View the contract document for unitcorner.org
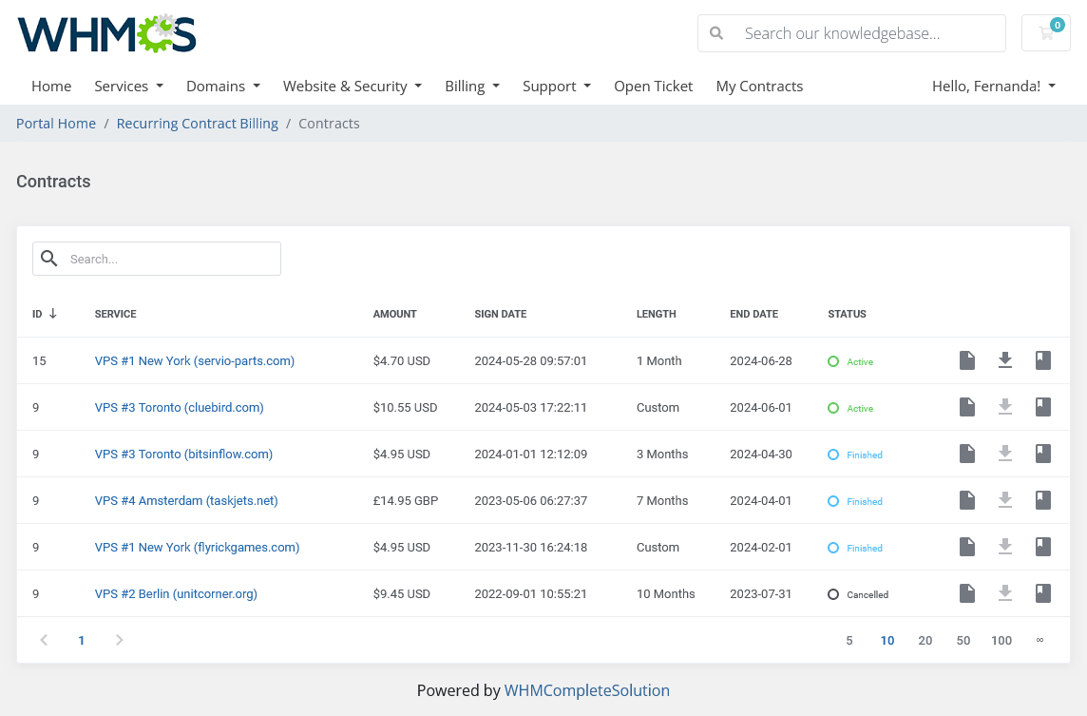Screen dimensions: 1087x716 pyautogui.click(x=967, y=592)
